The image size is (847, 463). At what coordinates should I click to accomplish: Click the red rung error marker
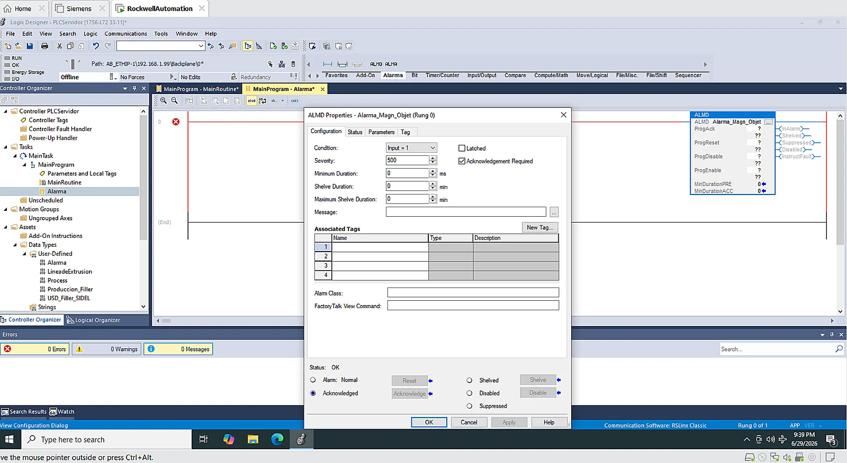click(x=176, y=122)
